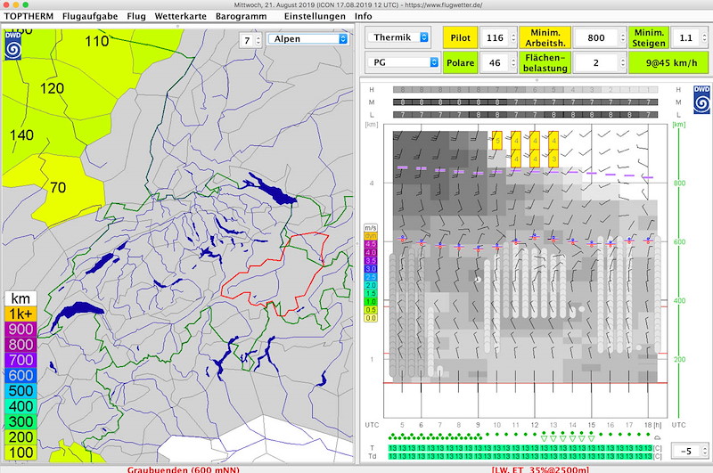Screen dimensions: 713x473
Task: Click the km legend header label
Action: pos(20,298)
